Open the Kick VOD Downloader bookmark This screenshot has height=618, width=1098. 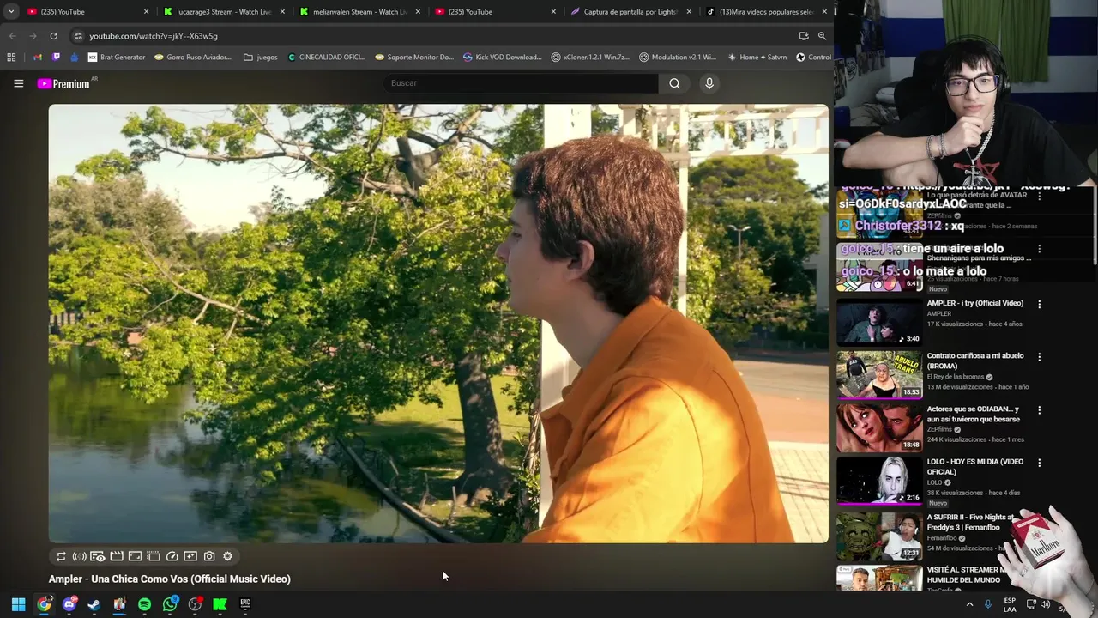(502, 58)
